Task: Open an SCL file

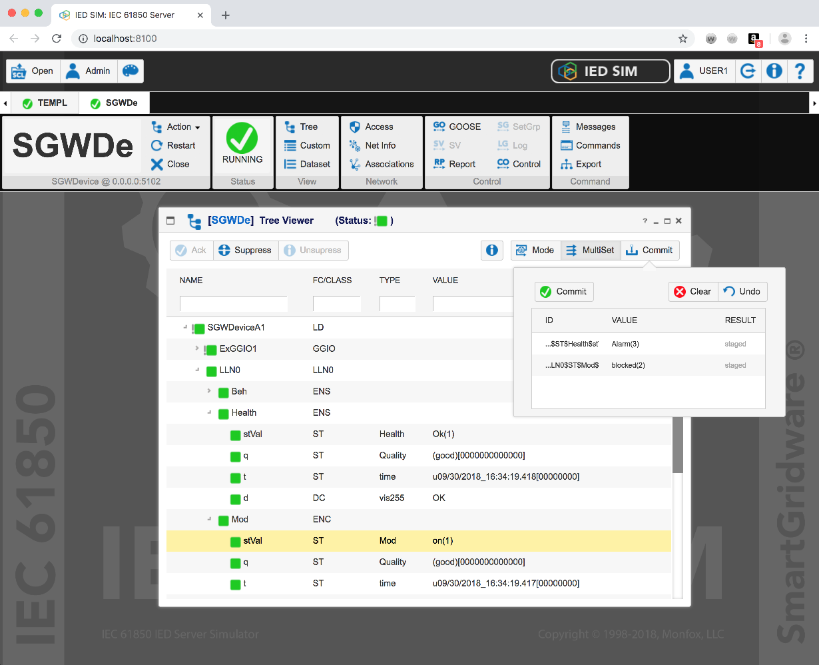Action: [33, 71]
